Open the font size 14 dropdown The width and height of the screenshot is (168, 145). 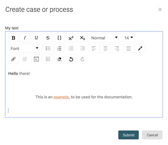coord(129,38)
